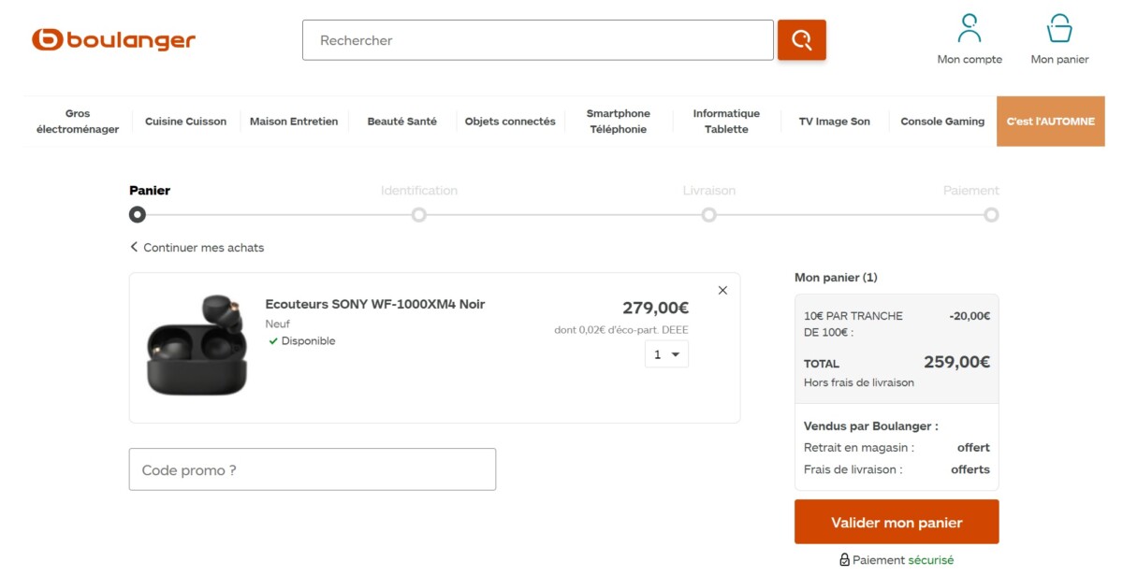Screen dimensions: 1123x576
Task: Click the Paiement step circle
Action: (991, 215)
